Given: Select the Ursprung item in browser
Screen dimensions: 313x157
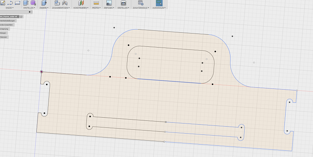Looking at the screenshot, I should click(4, 29).
